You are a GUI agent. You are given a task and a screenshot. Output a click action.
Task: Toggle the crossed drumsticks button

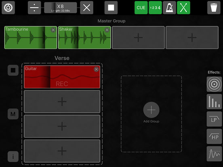pos(183,8)
